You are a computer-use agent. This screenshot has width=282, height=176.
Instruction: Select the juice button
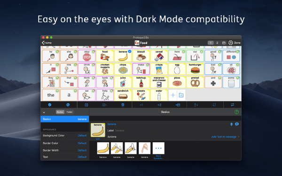click(123, 82)
